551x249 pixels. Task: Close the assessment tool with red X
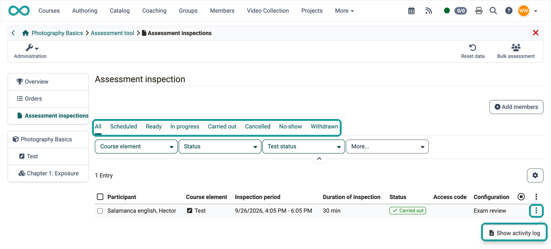(x=536, y=33)
